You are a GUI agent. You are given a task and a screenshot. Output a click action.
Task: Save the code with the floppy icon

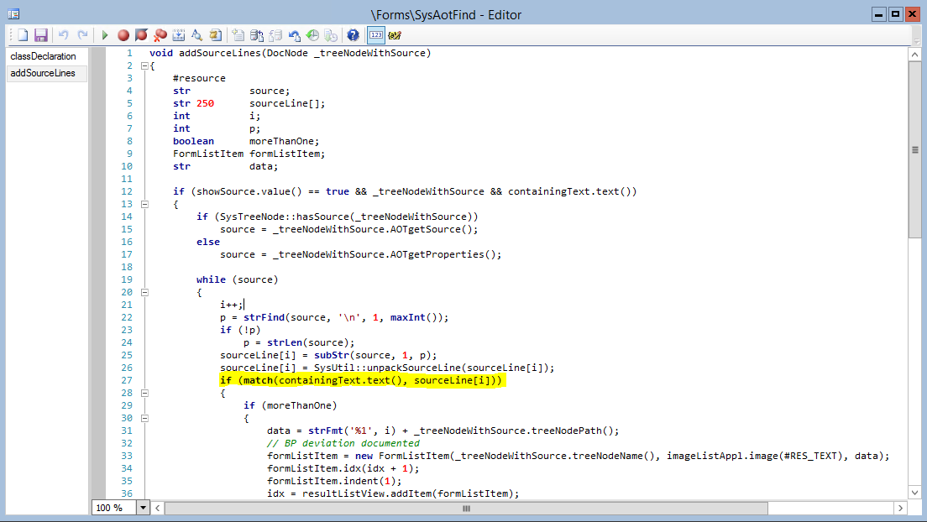(41, 35)
